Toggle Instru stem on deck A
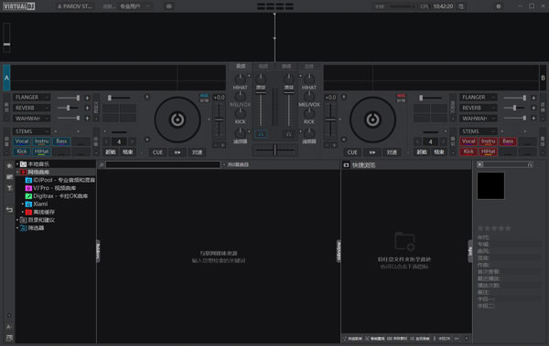This screenshot has width=549, height=346. (x=42, y=142)
